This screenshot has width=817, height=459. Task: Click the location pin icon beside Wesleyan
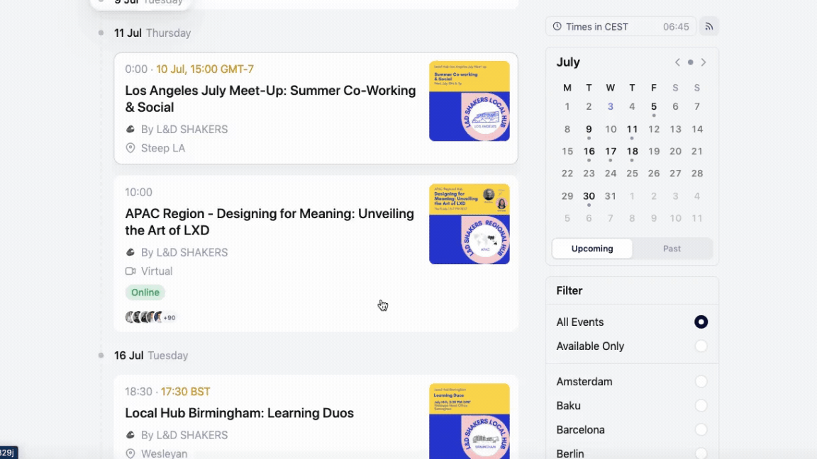click(130, 453)
